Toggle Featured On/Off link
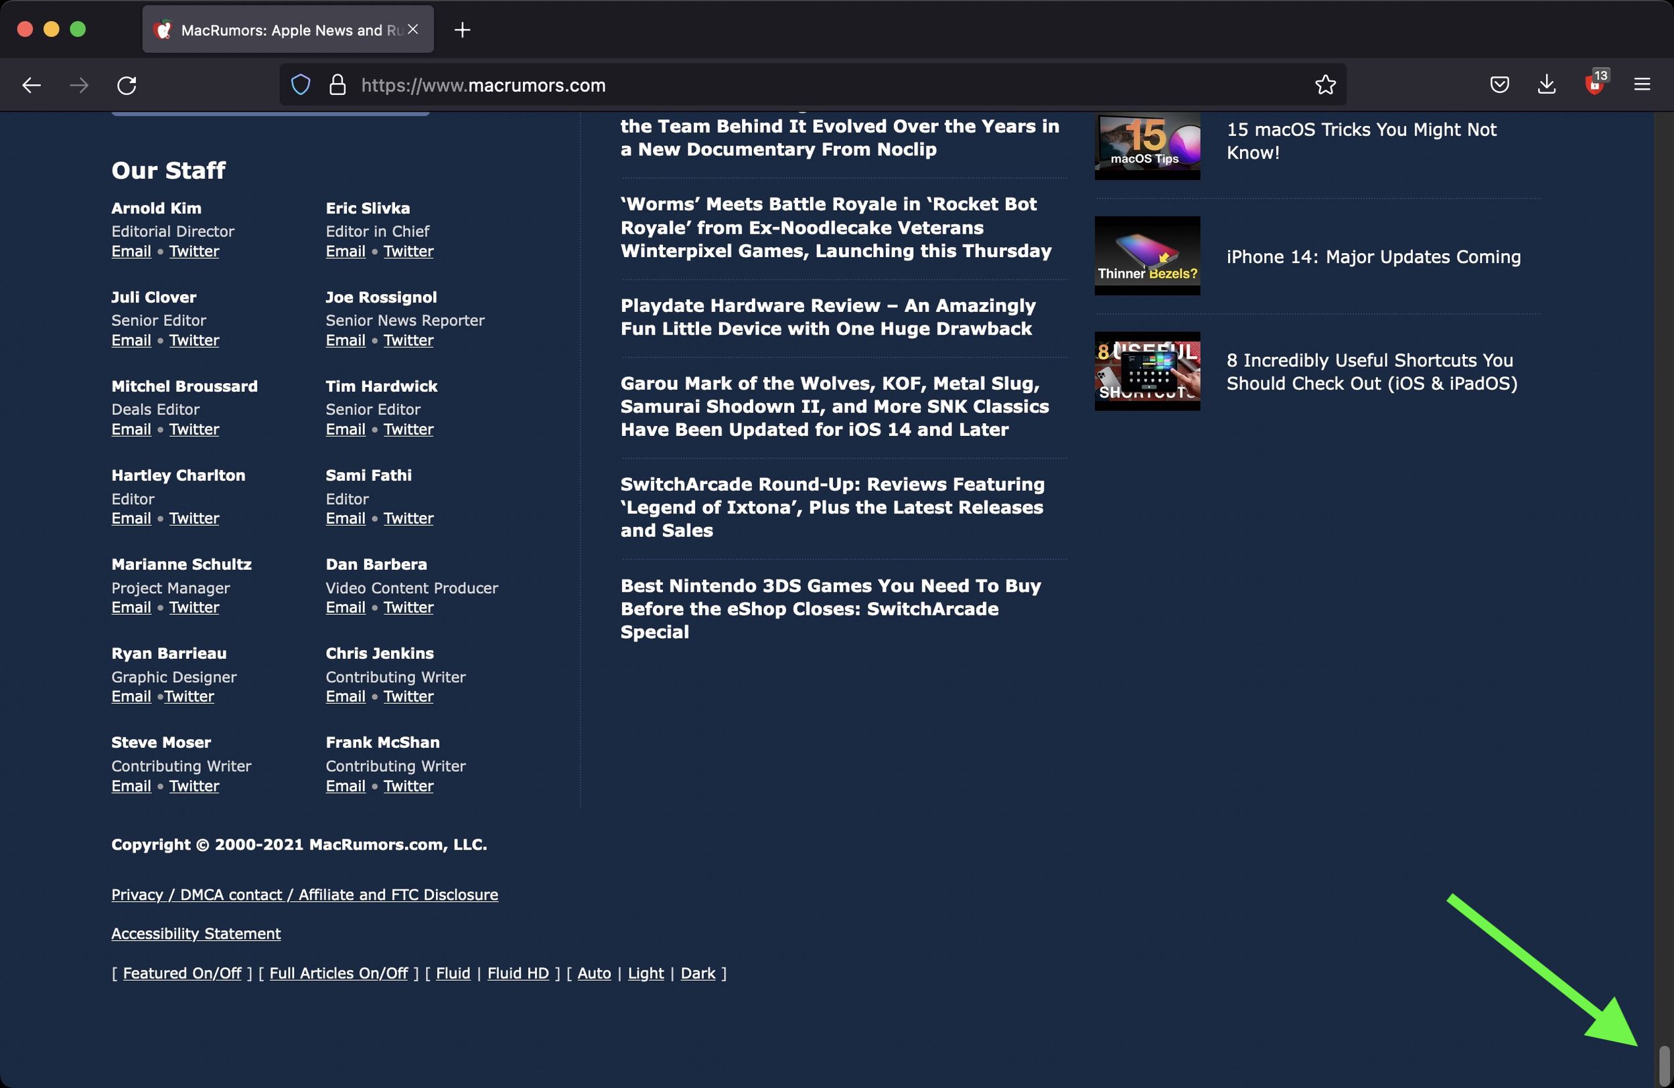This screenshot has height=1088, width=1674. (x=182, y=973)
